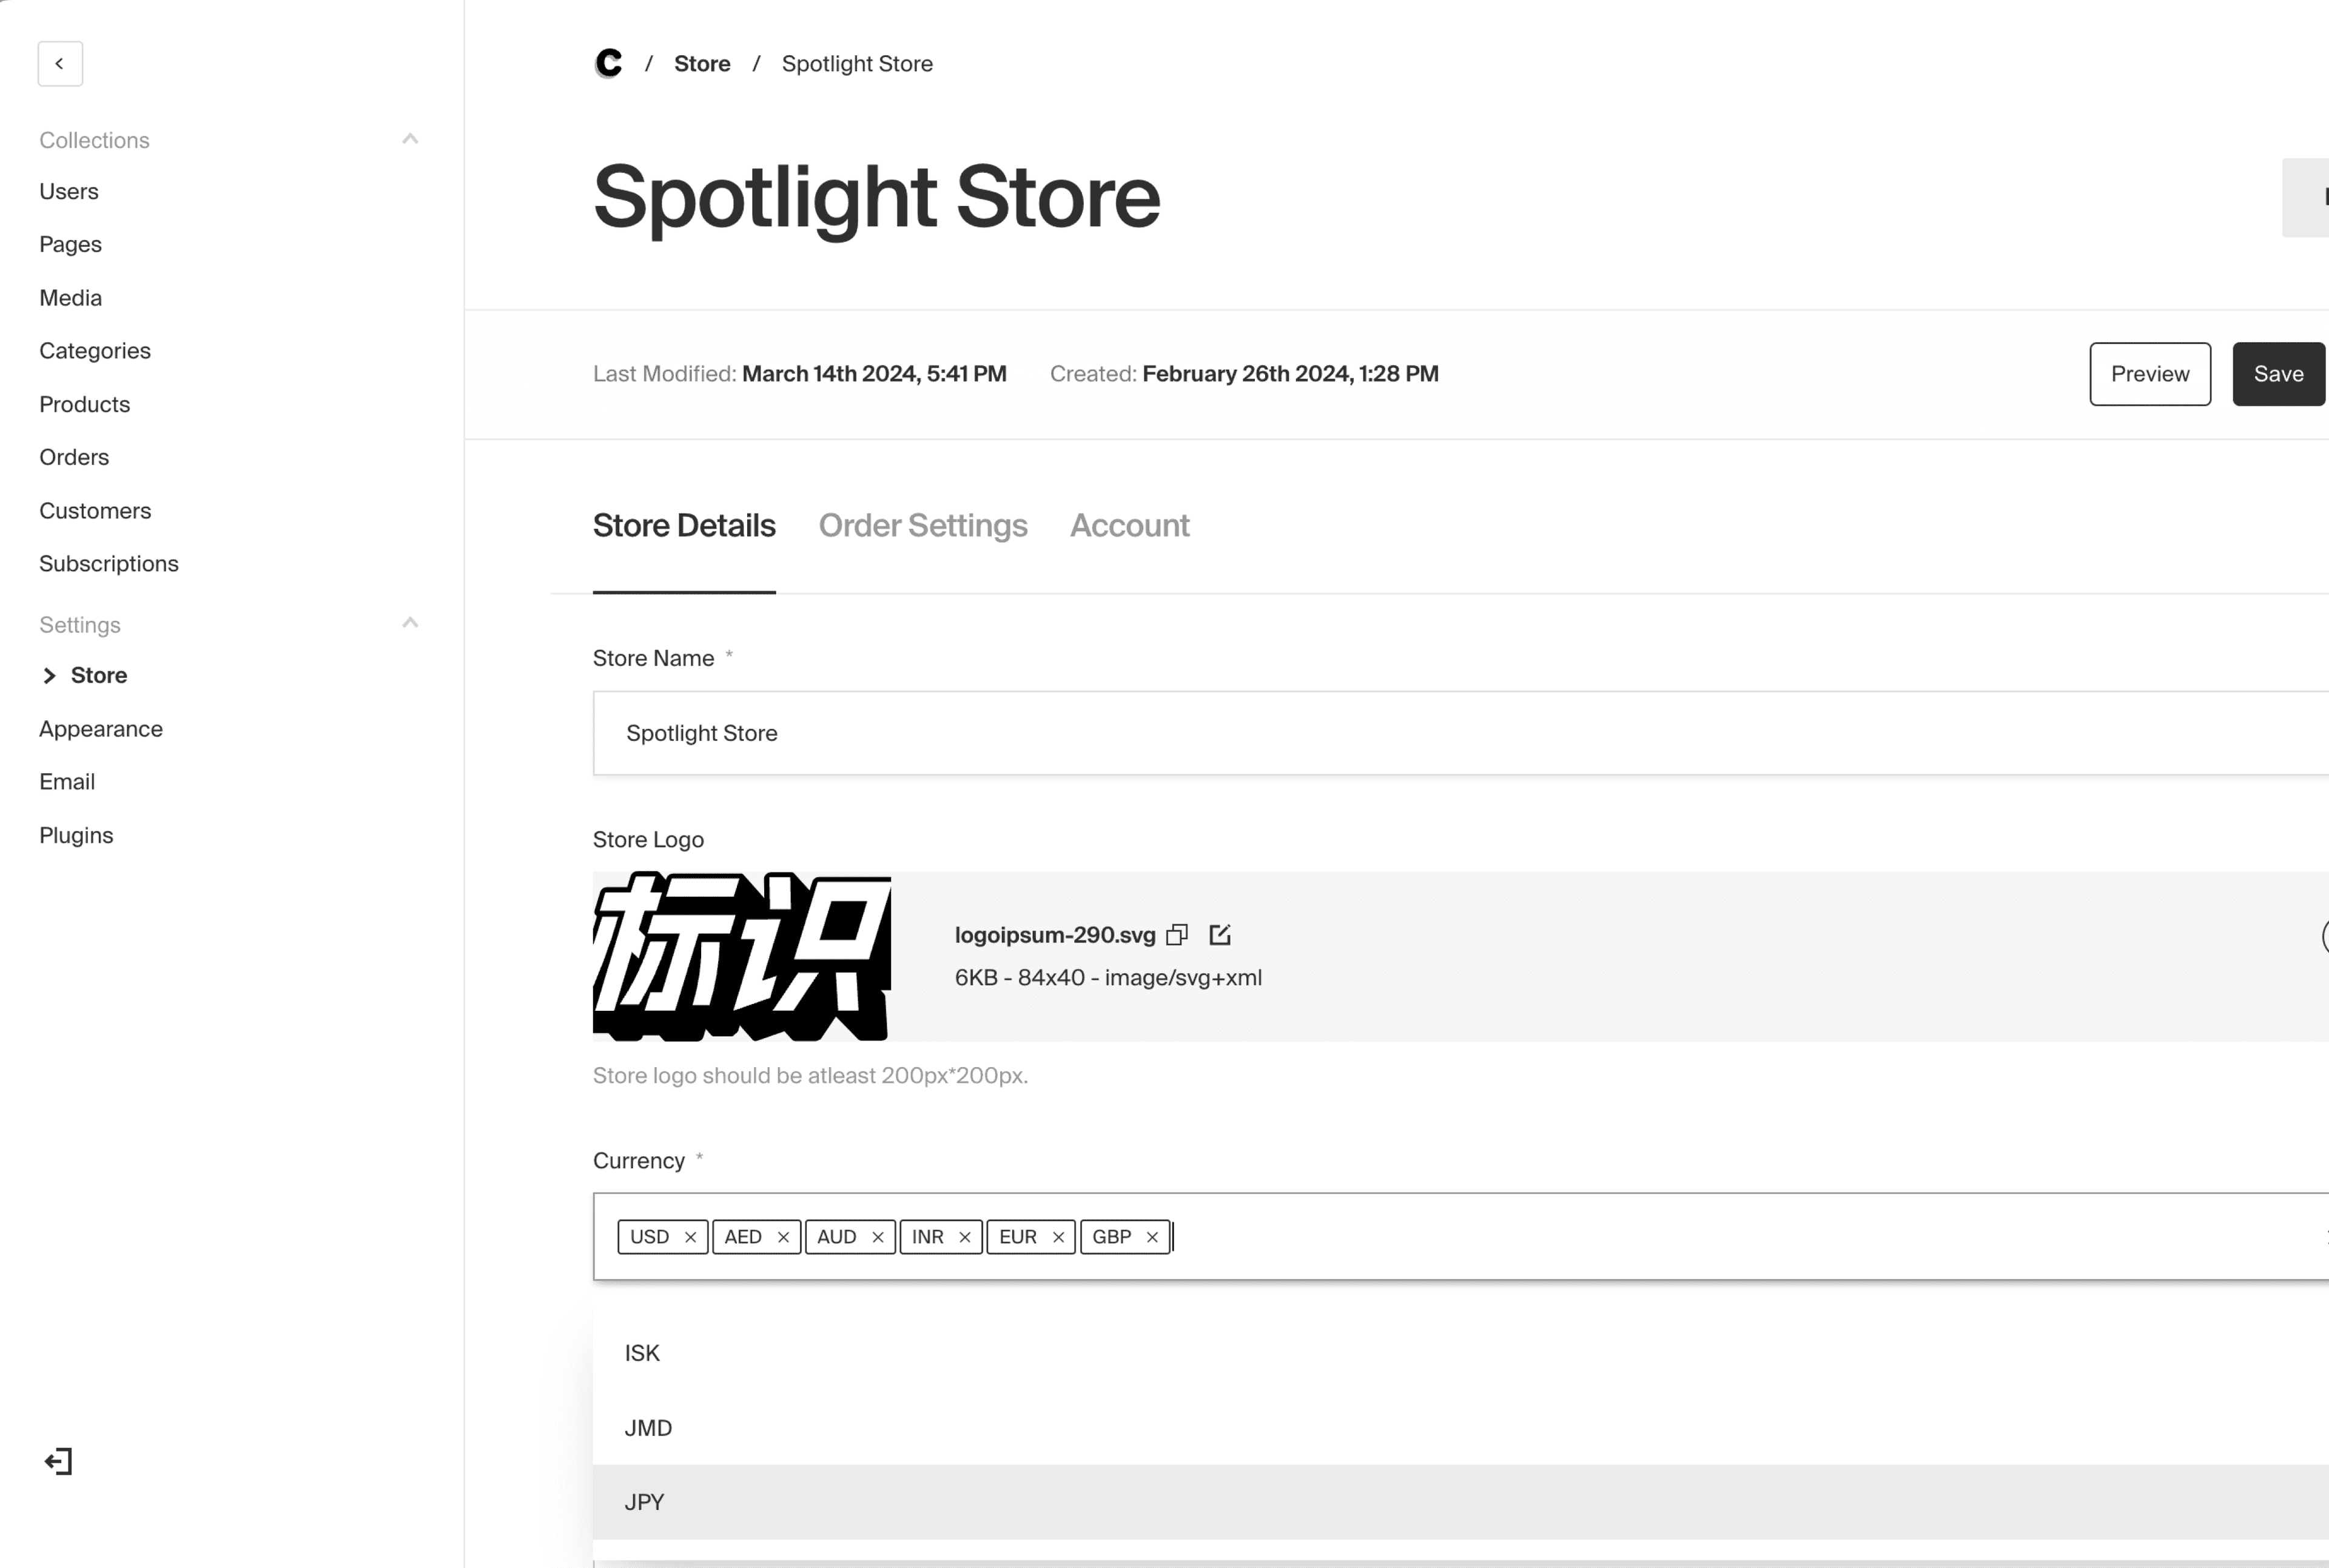Remove the USD currency tag
The image size is (2329, 1568).
690,1237
